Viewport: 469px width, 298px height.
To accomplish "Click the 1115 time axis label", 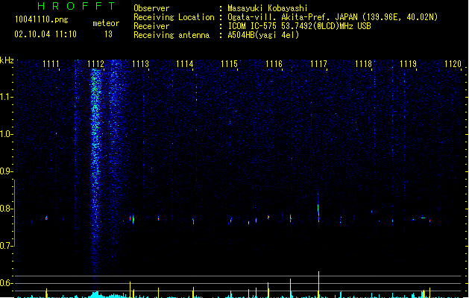I will [230, 64].
